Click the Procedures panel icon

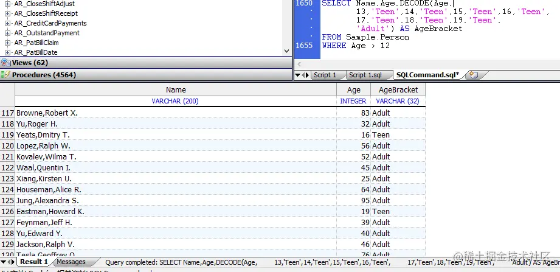(x=5, y=75)
